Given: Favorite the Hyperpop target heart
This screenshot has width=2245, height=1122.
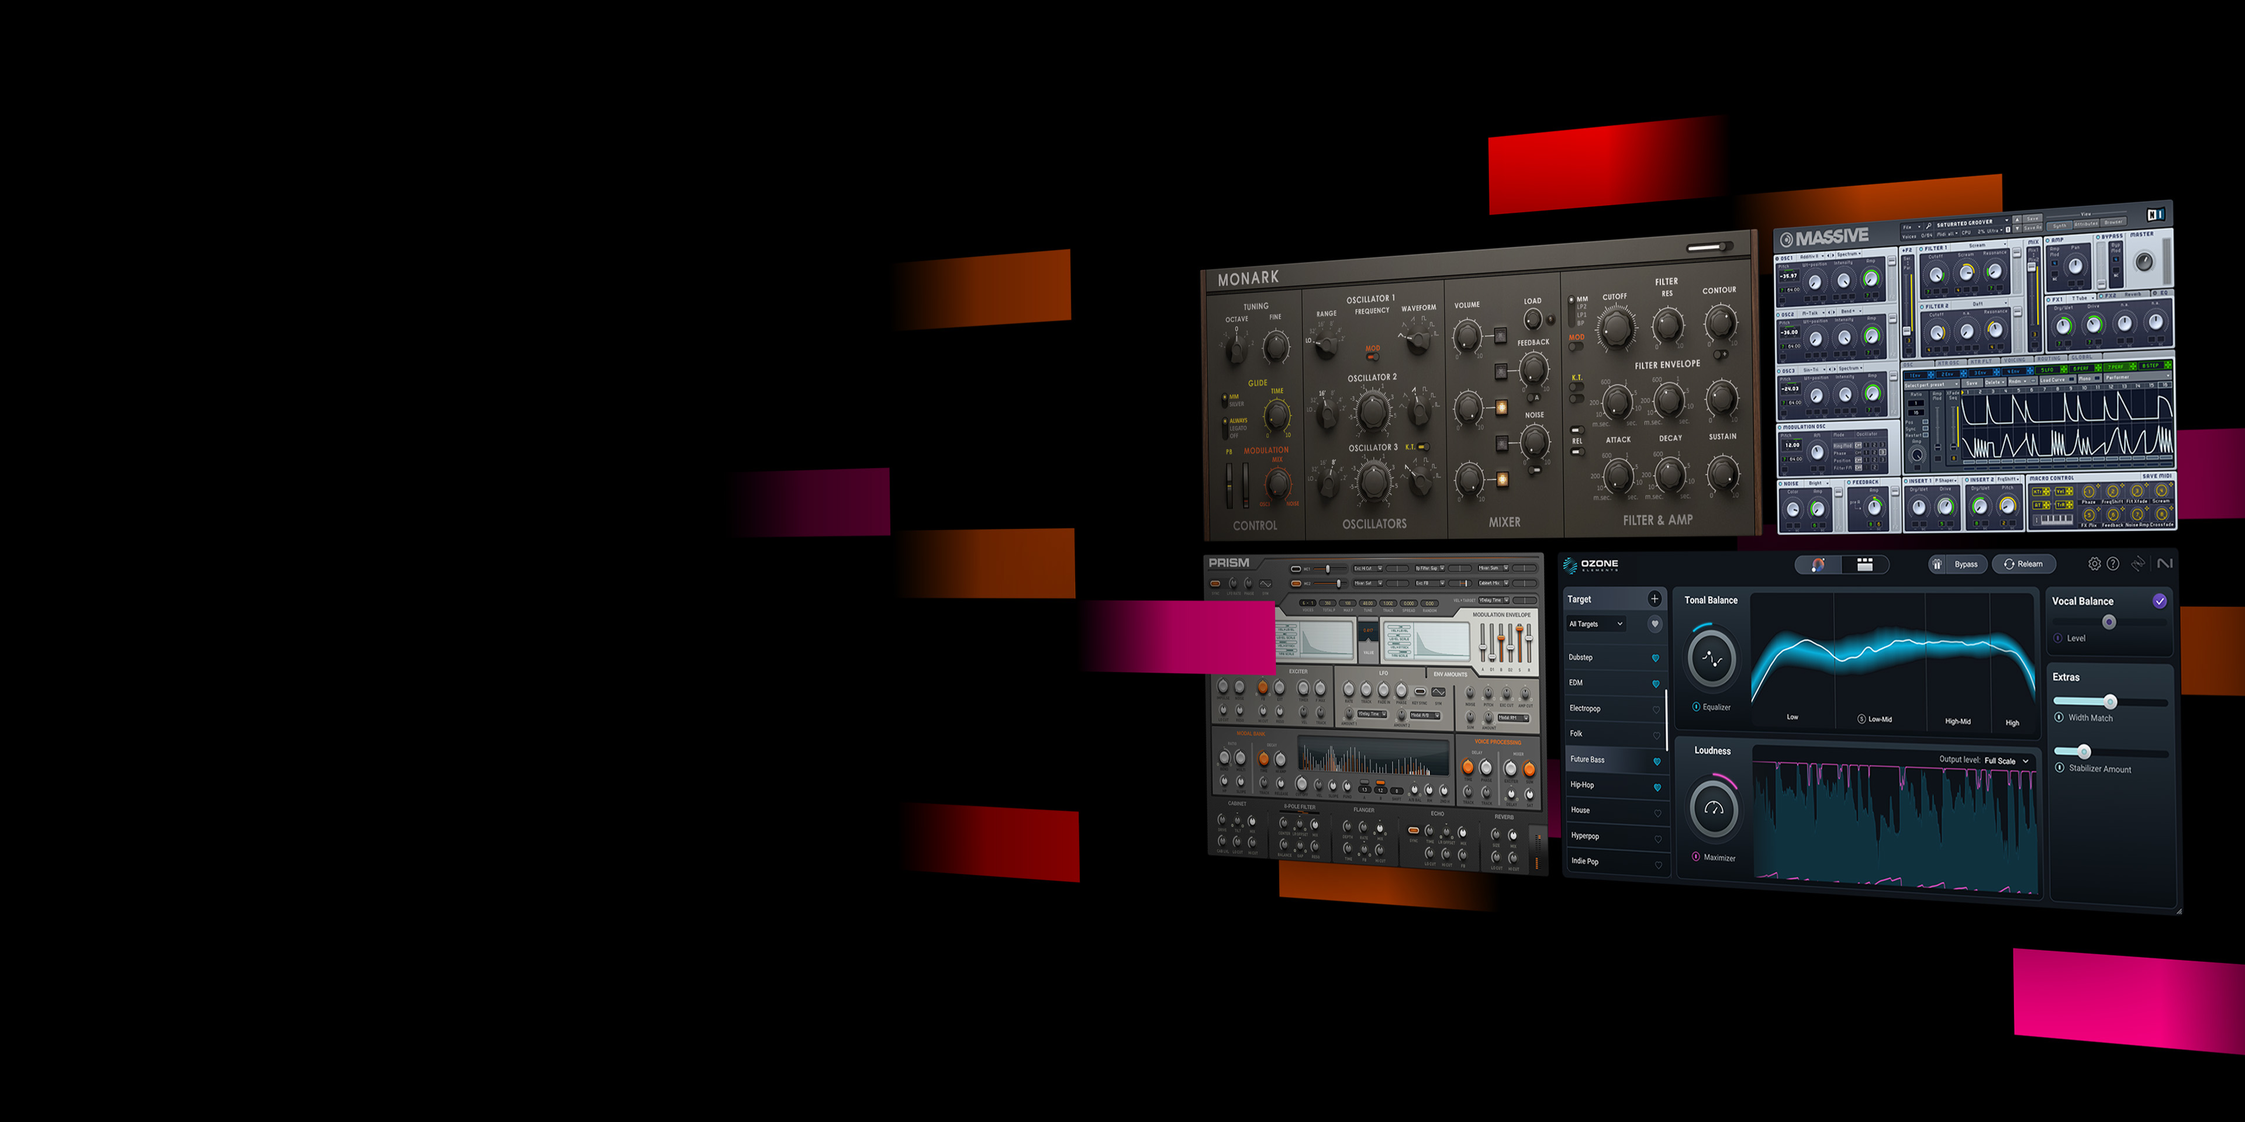Looking at the screenshot, I should coord(1657,839).
